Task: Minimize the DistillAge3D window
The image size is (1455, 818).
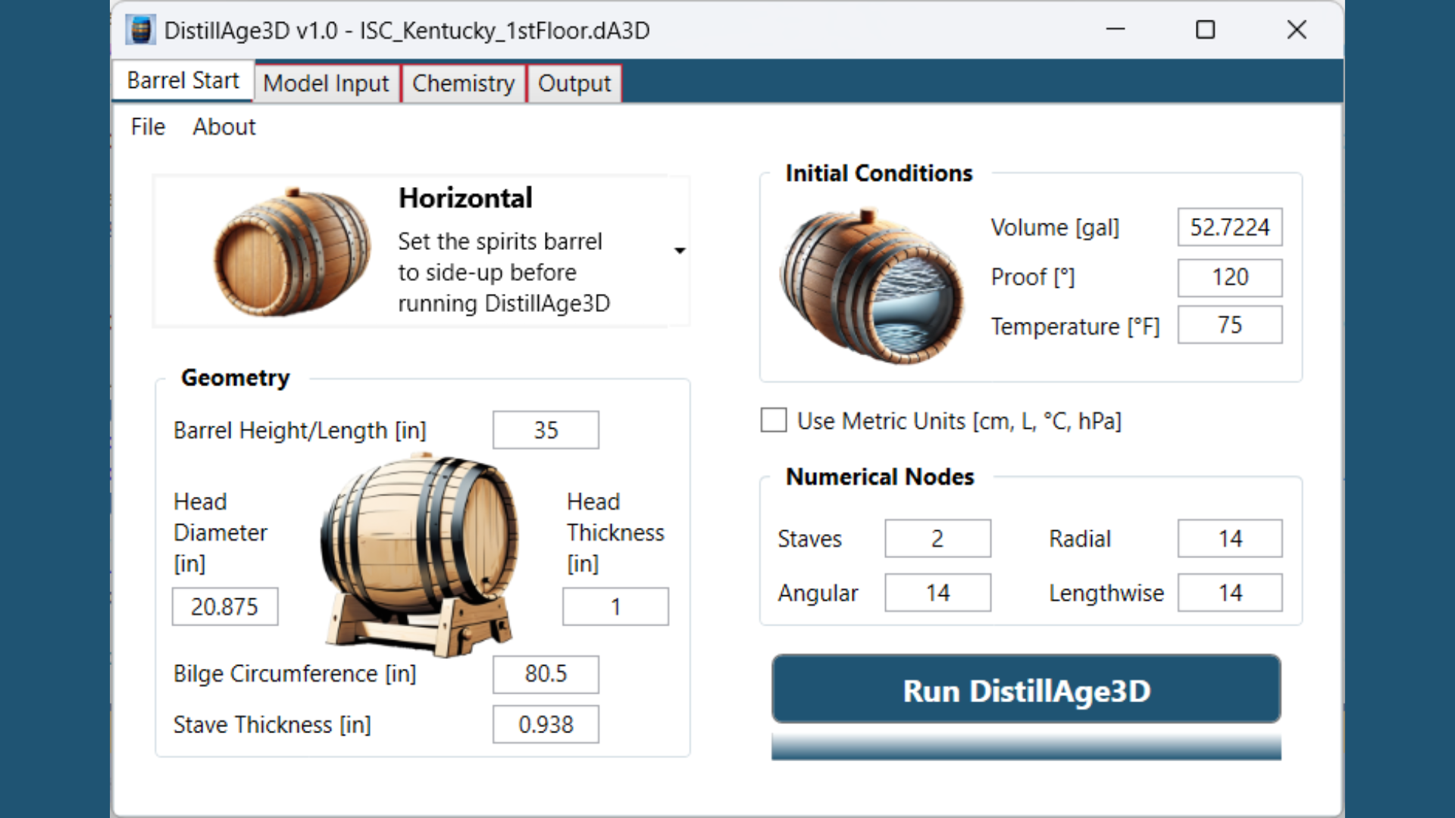Action: (x=1115, y=30)
